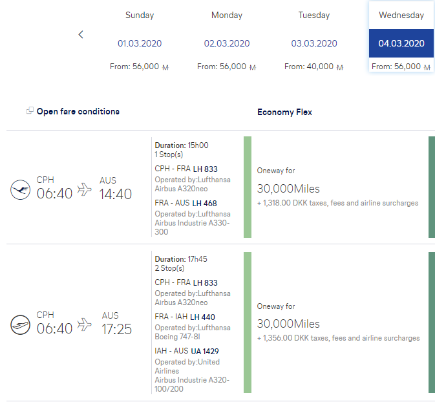Click the miles M symbol under Tuesday

(x=339, y=67)
